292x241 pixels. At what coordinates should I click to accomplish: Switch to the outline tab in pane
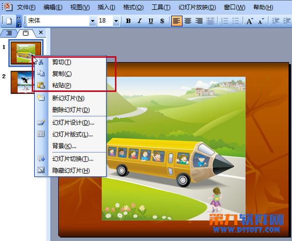[9, 33]
